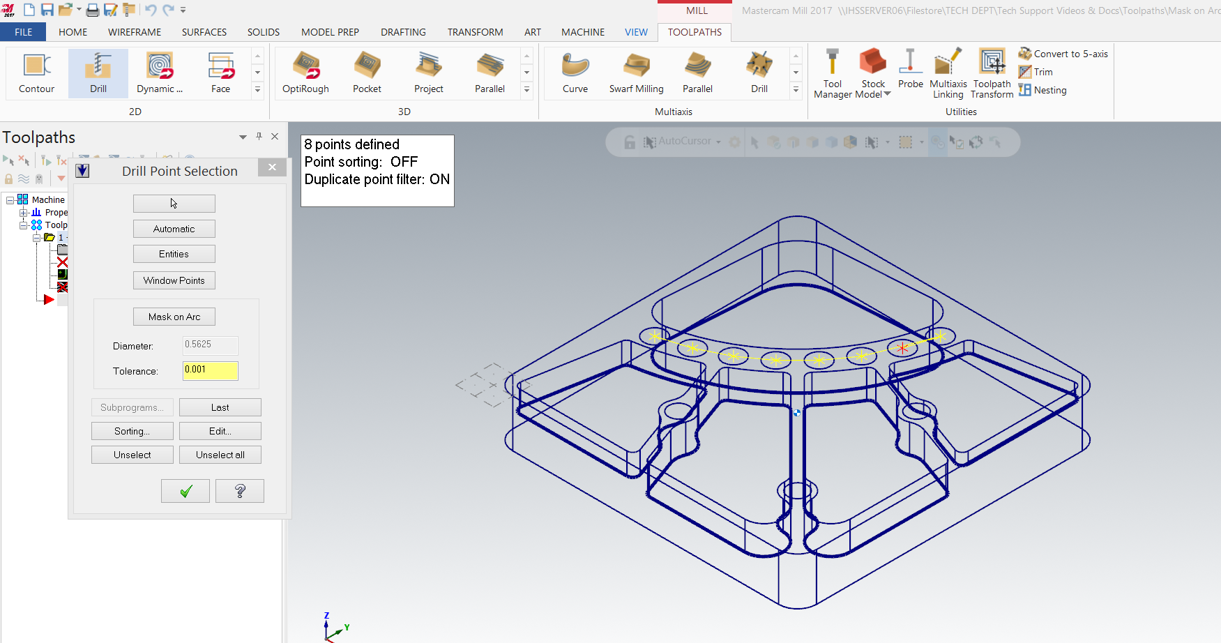Click the Undo arrow icon
Viewport: 1221px width, 643px height.
[x=151, y=10]
